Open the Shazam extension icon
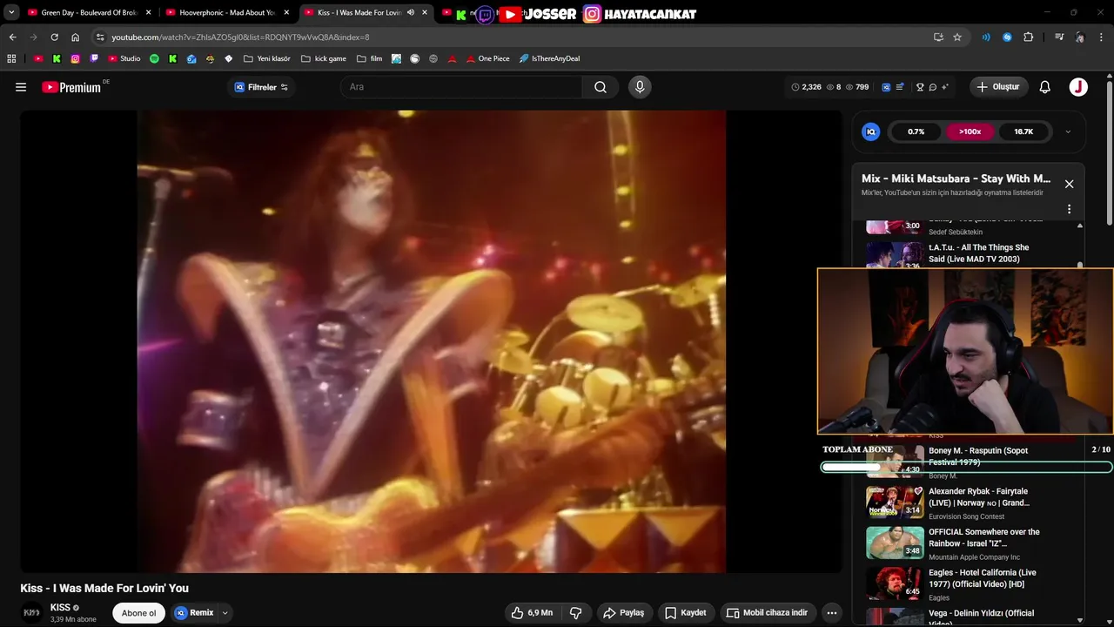 1007,37
